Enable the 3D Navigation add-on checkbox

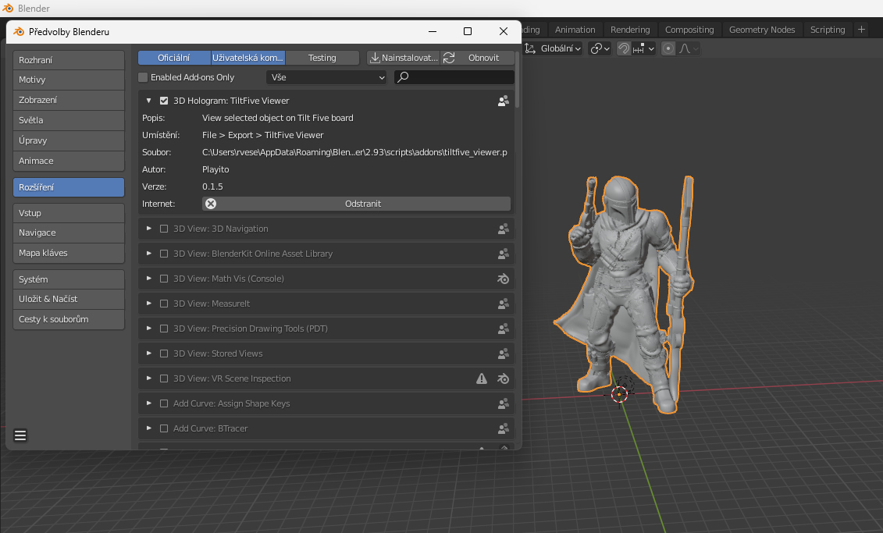[x=164, y=229]
